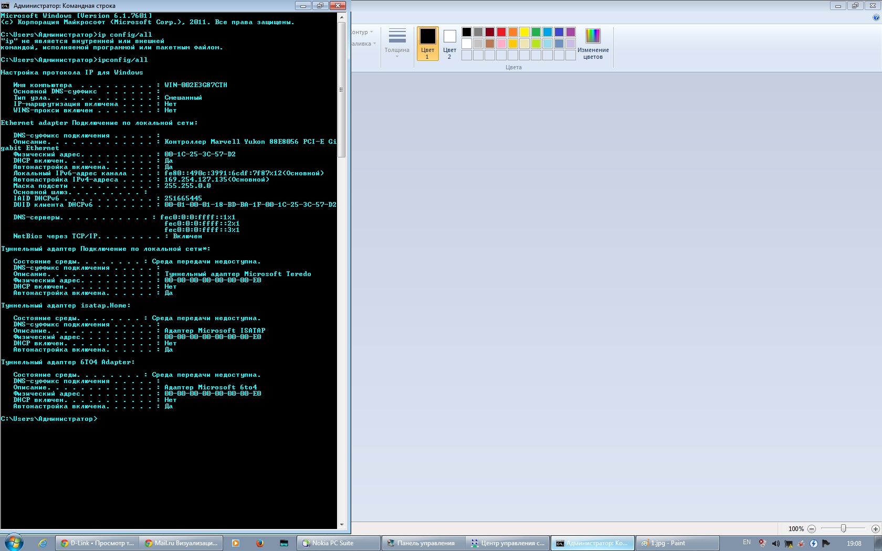Click the command prompt scroll down arrow
This screenshot has height=551, width=882.
[x=342, y=524]
